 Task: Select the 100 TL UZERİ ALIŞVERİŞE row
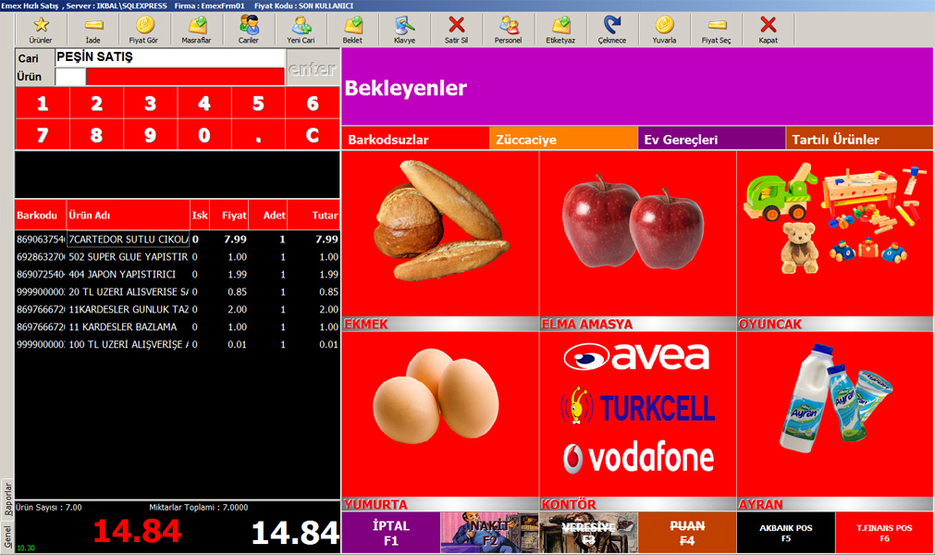click(178, 344)
